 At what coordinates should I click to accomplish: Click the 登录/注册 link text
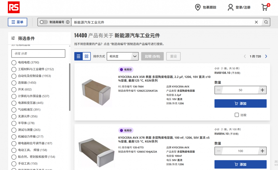(243, 7)
